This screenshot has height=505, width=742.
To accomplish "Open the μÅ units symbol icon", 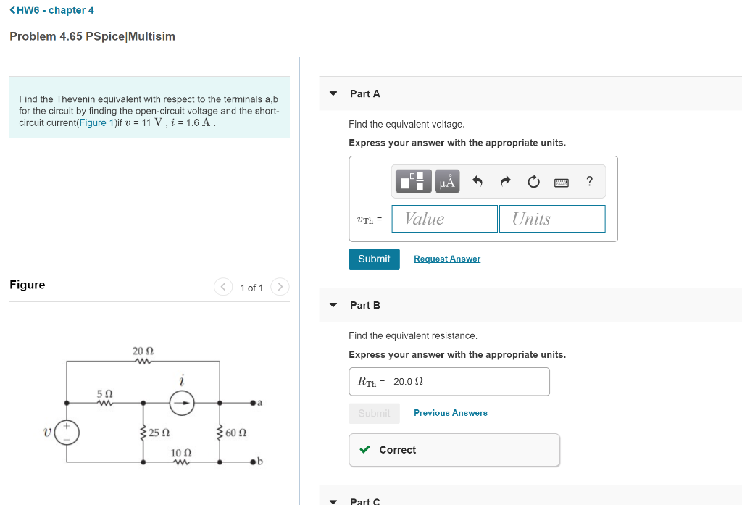I will click(x=446, y=181).
